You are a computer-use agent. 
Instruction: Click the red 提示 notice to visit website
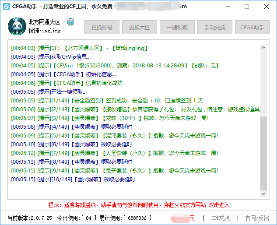[138, 205]
